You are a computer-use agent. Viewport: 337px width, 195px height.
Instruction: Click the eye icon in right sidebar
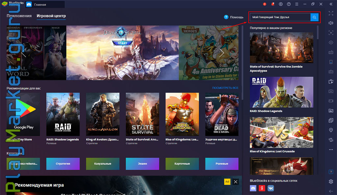pyautogui.click(x=331, y=43)
